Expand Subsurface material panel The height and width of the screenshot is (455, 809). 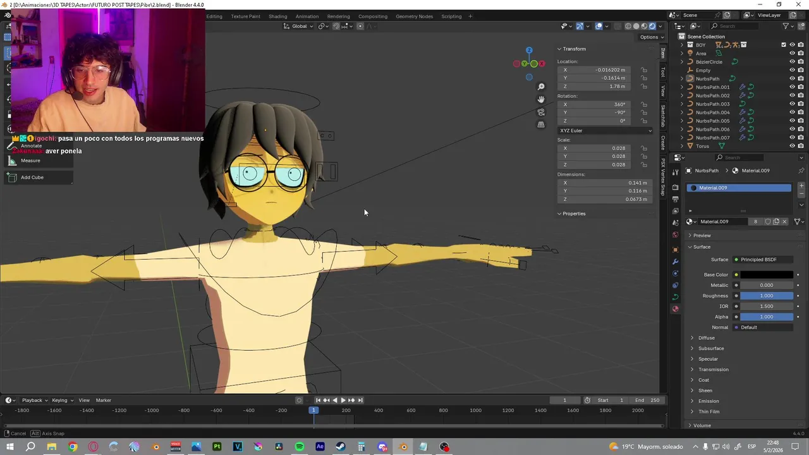711,348
